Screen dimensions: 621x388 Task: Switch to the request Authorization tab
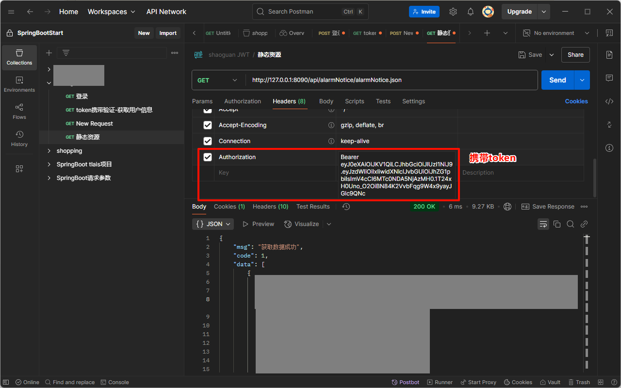[x=243, y=101]
